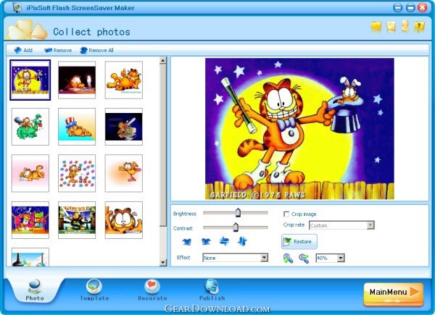Select the partly visible last row thumbnail
Screen dimensions: 435x315
click(30, 257)
